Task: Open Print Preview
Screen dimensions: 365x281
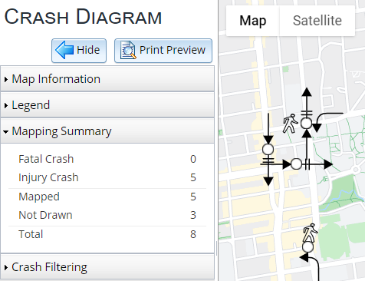Action: [163, 51]
